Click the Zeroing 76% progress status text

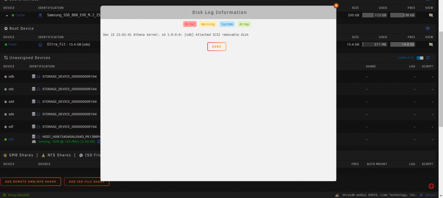click(x=66, y=141)
